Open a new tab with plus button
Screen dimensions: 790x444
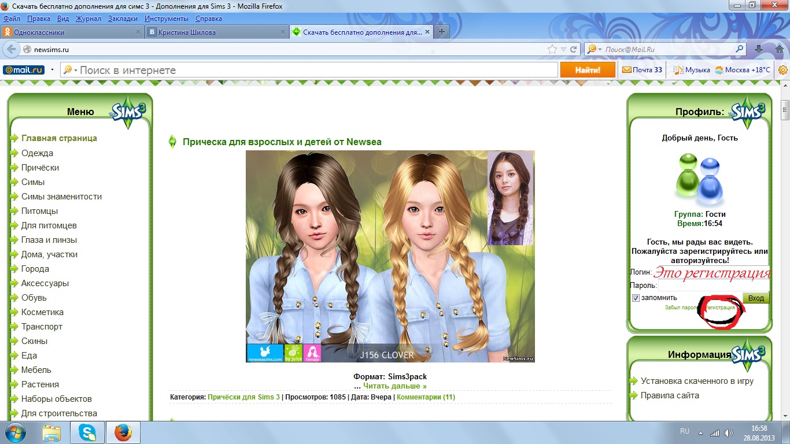click(442, 32)
